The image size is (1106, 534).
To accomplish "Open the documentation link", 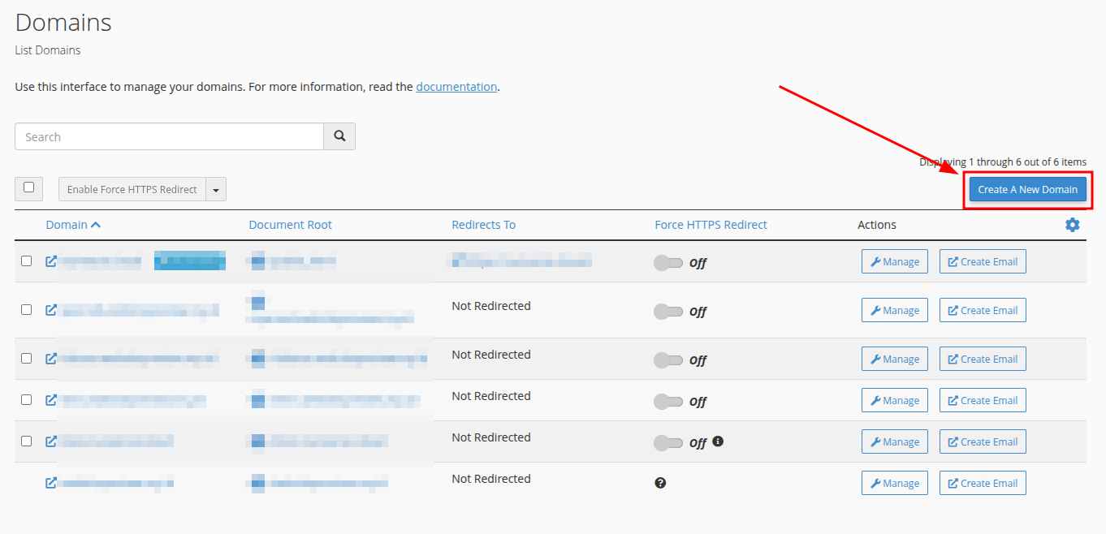I will pos(456,86).
